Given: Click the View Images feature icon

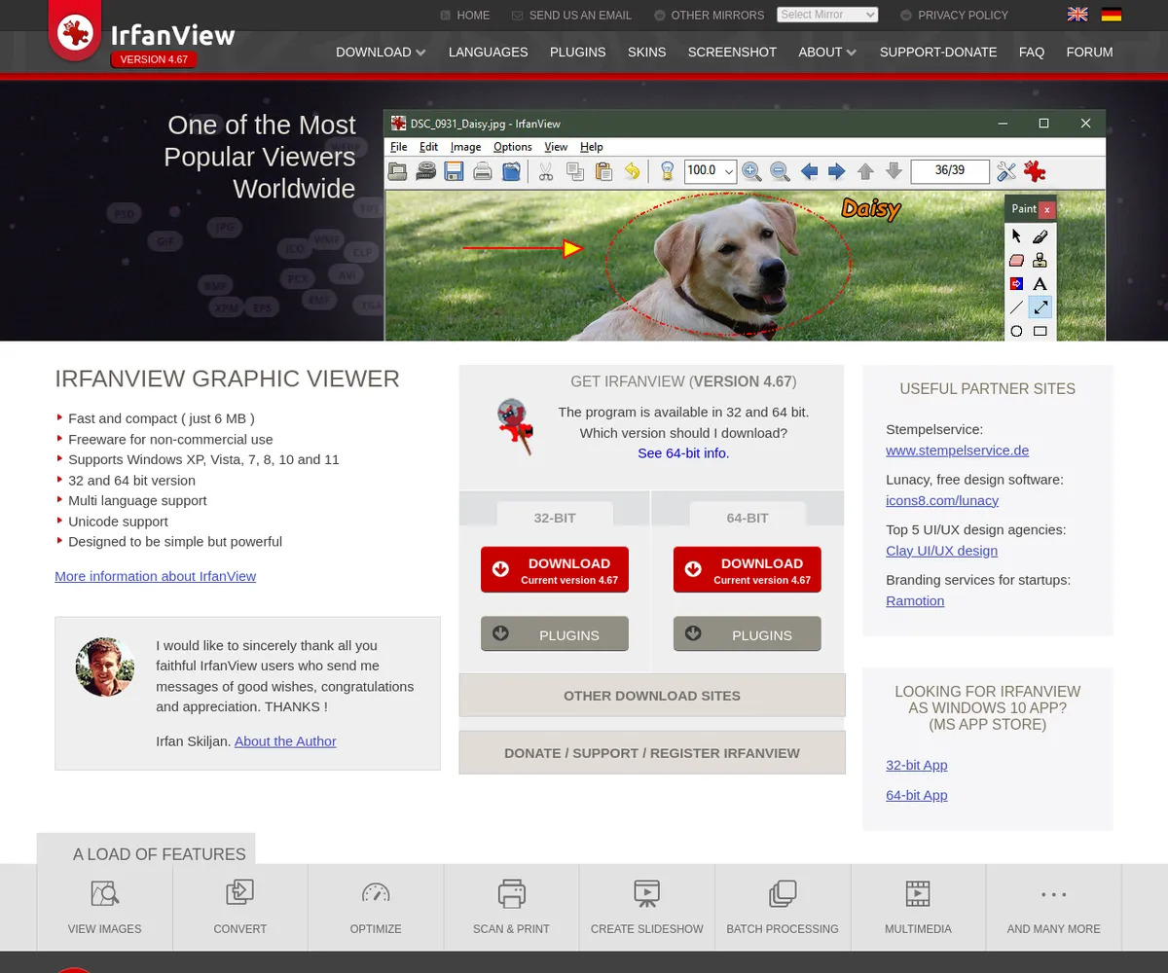Looking at the screenshot, I should tap(104, 893).
